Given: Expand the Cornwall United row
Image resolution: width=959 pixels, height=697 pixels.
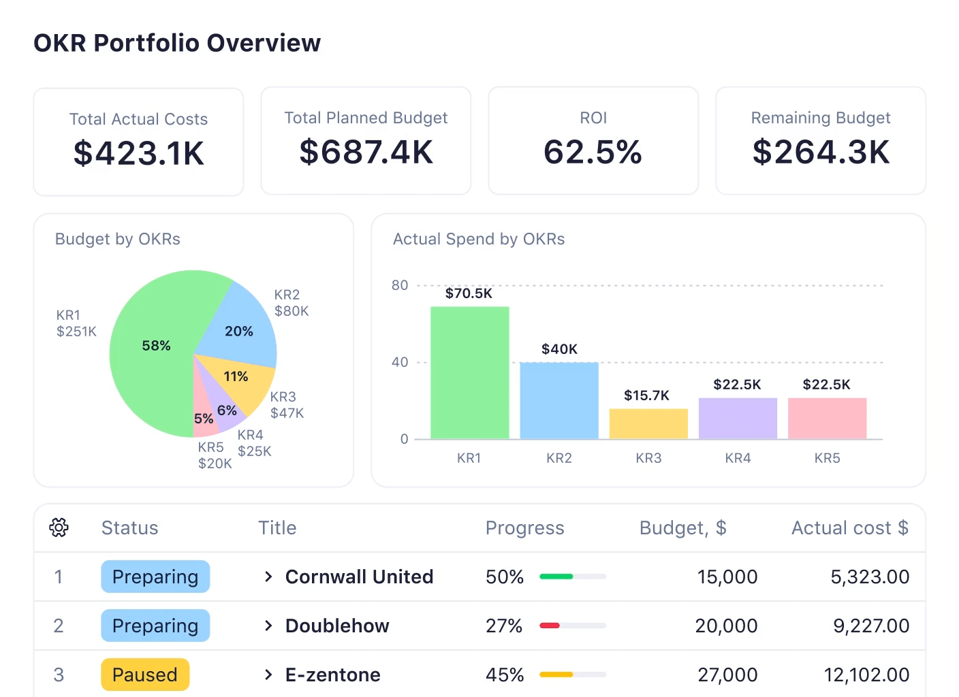Looking at the screenshot, I should click(x=268, y=577).
